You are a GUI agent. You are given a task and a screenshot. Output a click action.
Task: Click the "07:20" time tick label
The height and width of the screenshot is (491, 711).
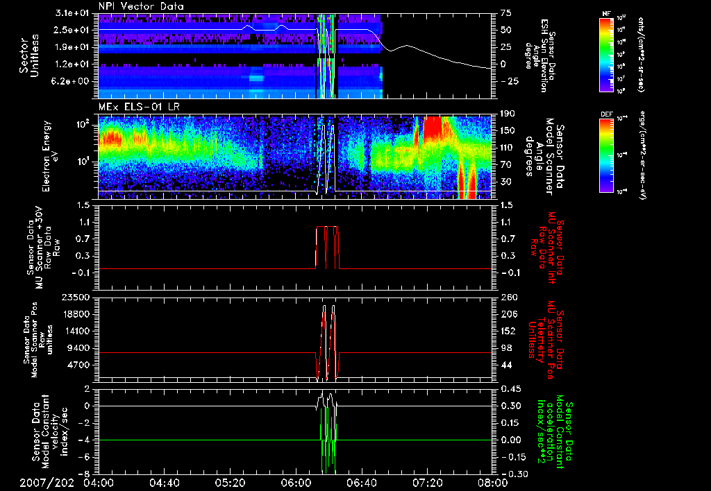(x=427, y=483)
